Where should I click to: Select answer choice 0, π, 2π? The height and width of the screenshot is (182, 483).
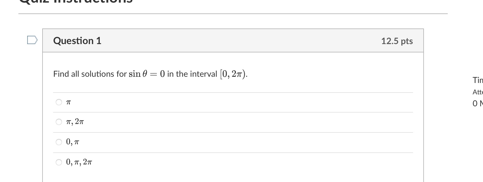(59, 162)
